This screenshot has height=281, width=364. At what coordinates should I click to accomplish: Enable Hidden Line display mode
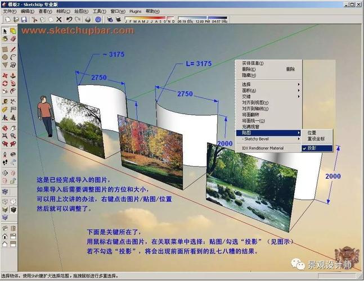coord(13,202)
